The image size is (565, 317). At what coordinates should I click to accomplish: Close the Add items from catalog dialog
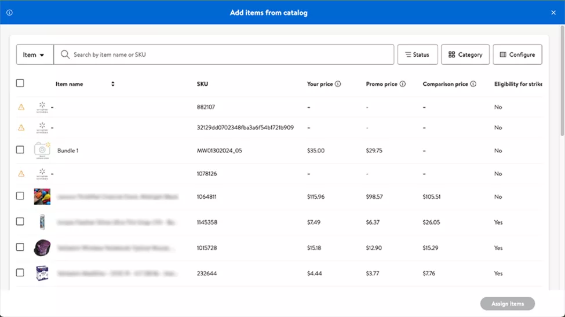click(553, 13)
